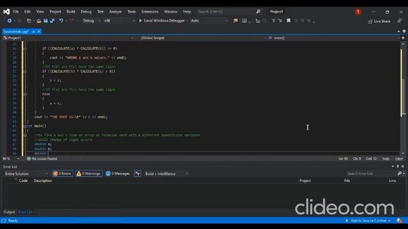Screen dimensions: 408x229
Task: Open the Extensions menu
Action: [x=150, y=11]
